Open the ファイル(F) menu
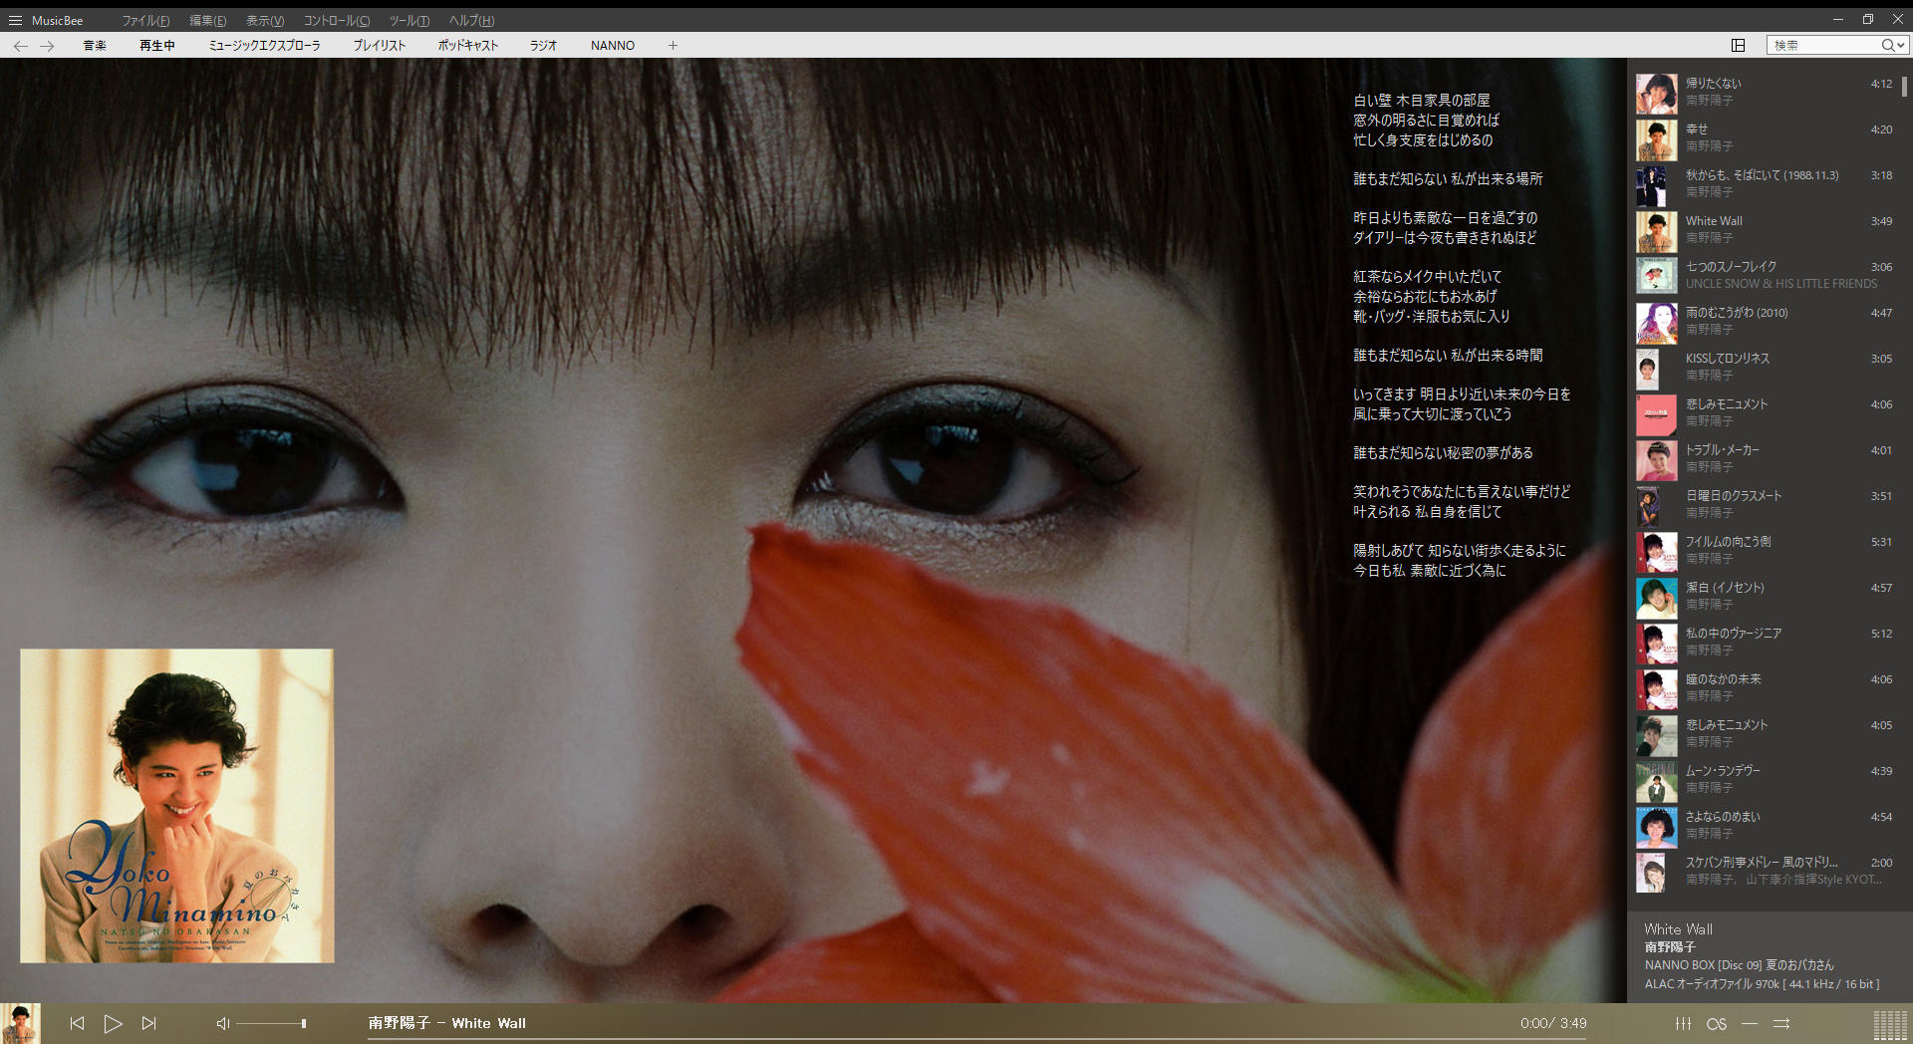 145,20
